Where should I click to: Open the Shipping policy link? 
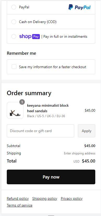pyautogui.click(x=45, y=198)
